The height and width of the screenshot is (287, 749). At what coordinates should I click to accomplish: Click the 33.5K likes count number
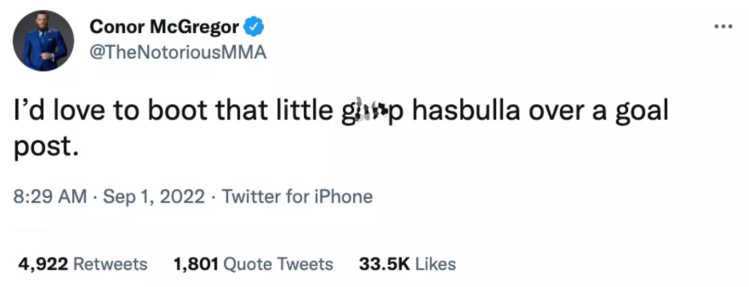tap(384, 264)
